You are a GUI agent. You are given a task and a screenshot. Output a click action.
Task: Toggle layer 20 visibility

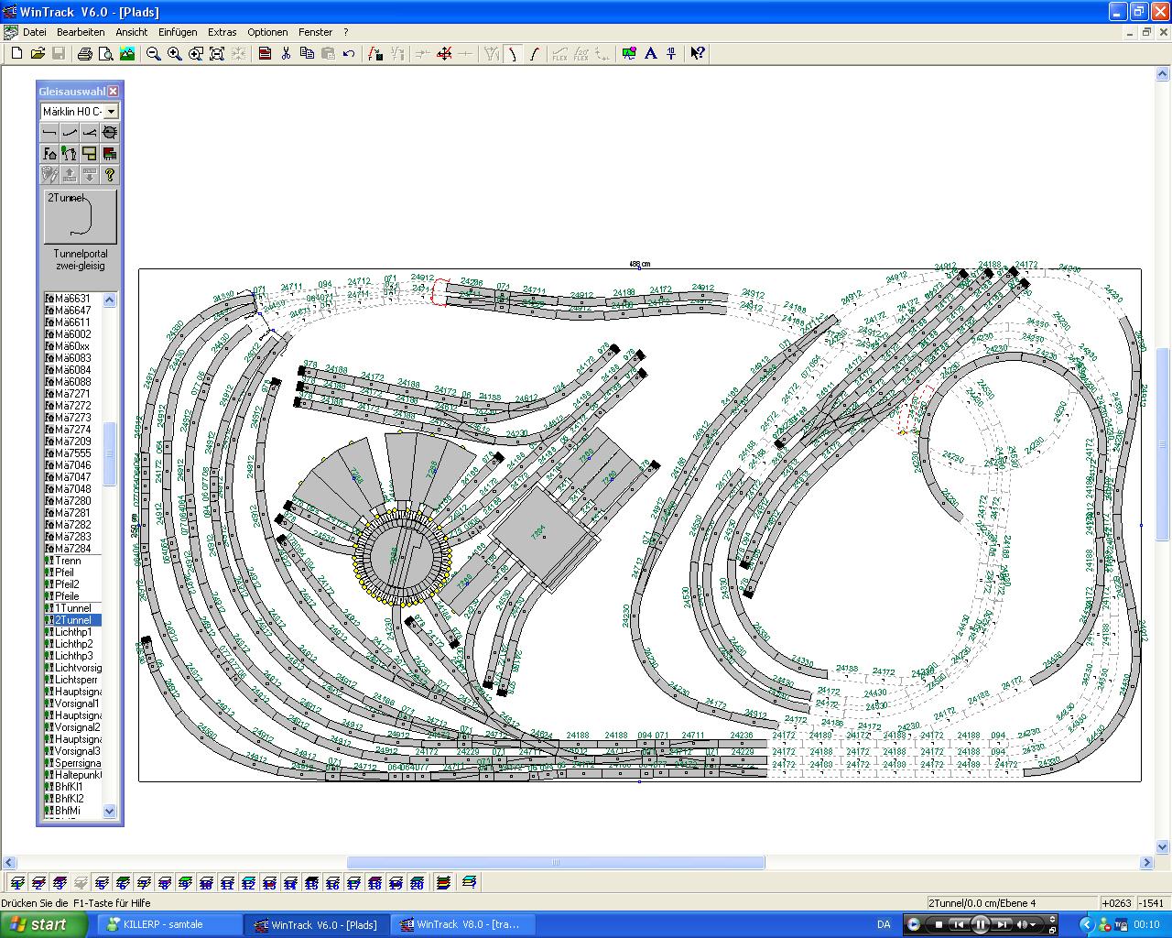pyautogui.click(x=417, y=883)
